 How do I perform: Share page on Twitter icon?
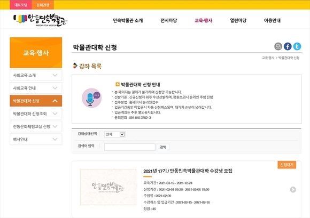(x=297, y=46)
